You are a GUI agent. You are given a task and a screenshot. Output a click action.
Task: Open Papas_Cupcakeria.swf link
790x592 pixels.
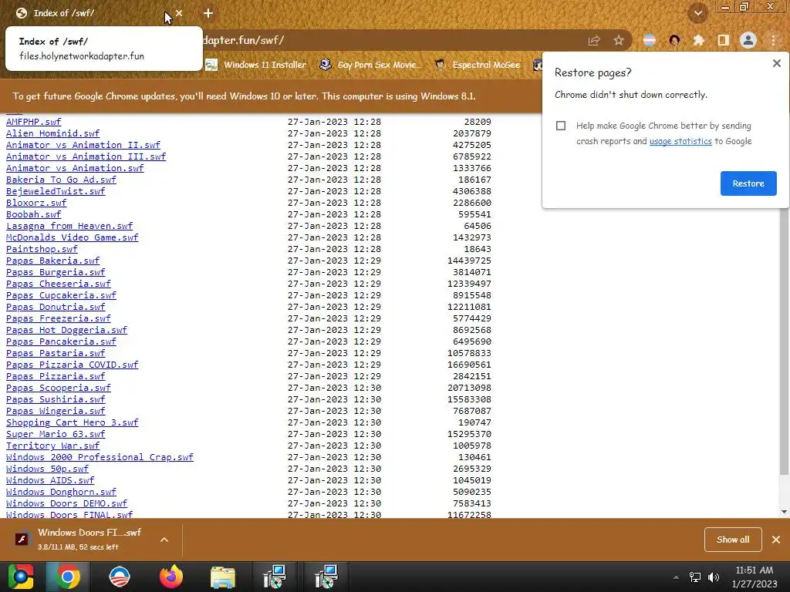(x=61, y=295)
